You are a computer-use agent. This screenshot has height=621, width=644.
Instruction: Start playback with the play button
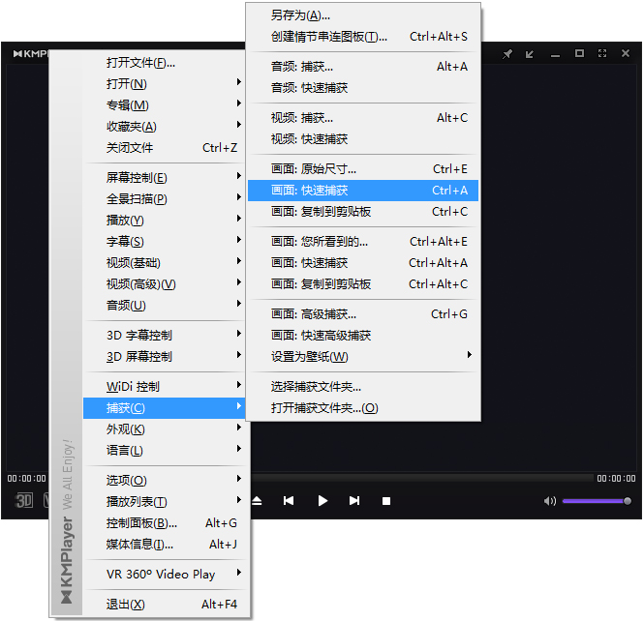pos(322,501)
